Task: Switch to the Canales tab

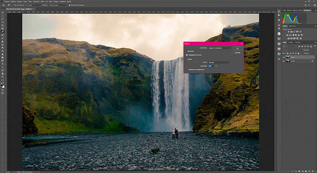Action: (x=291, y=42)
